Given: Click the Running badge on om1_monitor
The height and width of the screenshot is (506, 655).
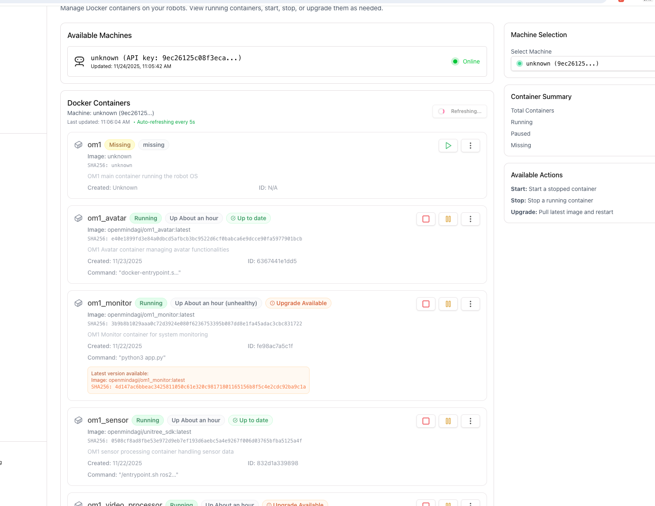Looking at the screenshot, I should pos(151,303).
